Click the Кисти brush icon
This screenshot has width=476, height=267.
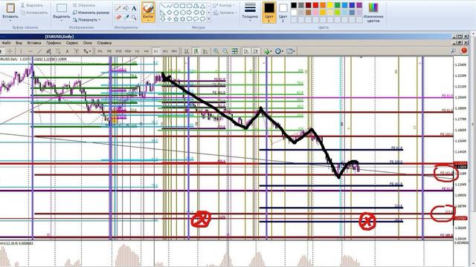coord(148,7)
